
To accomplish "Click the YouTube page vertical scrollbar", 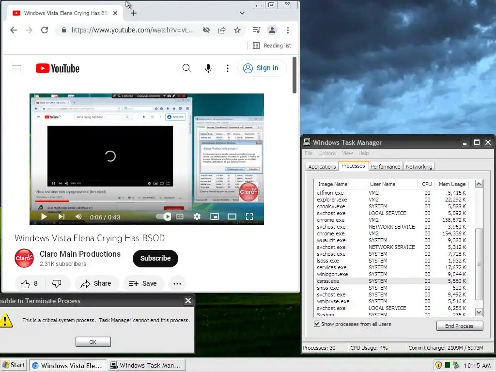I will point(294,75).
